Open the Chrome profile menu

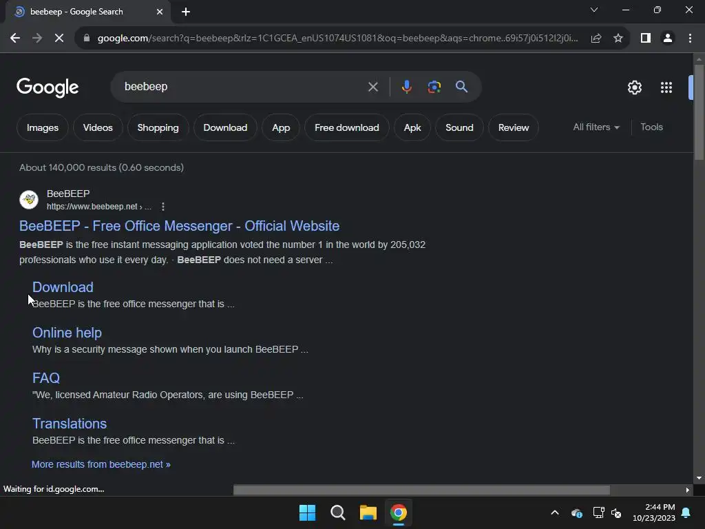[668, 39]
